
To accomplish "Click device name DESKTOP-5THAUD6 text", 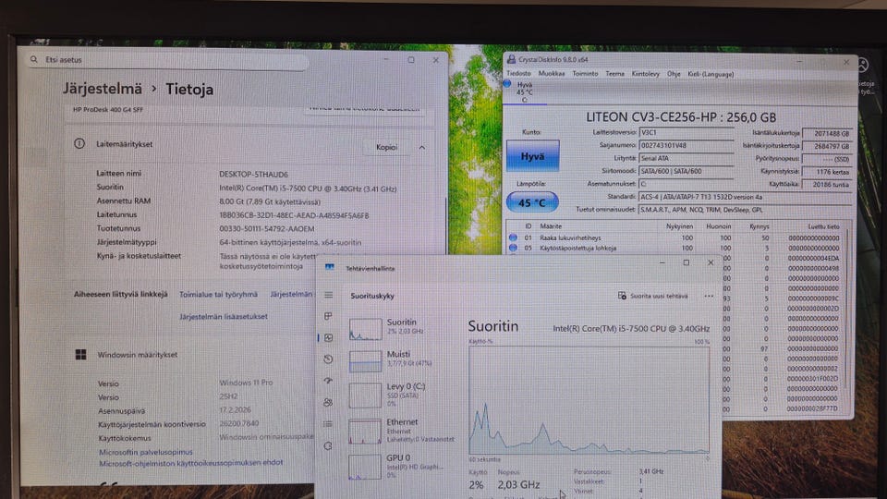I will (x=253, y=175).
